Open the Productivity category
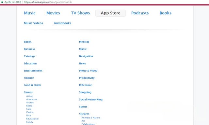209x125 pixels. pos(87,78)
